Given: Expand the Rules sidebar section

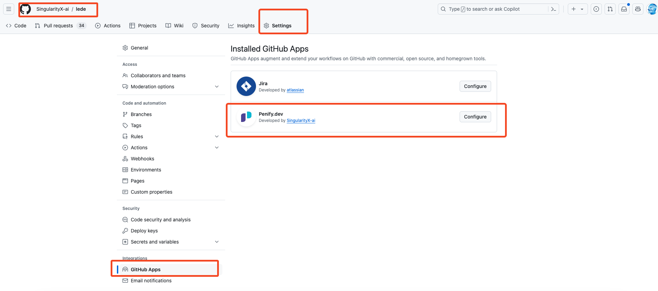Looking at the screenshot, I should (217, 136).
